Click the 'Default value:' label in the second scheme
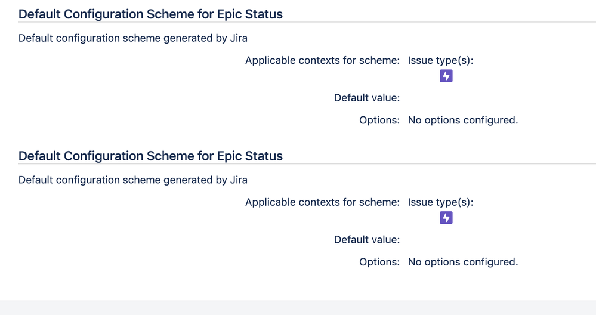This screenshot has height=315, width=596. 367,240
